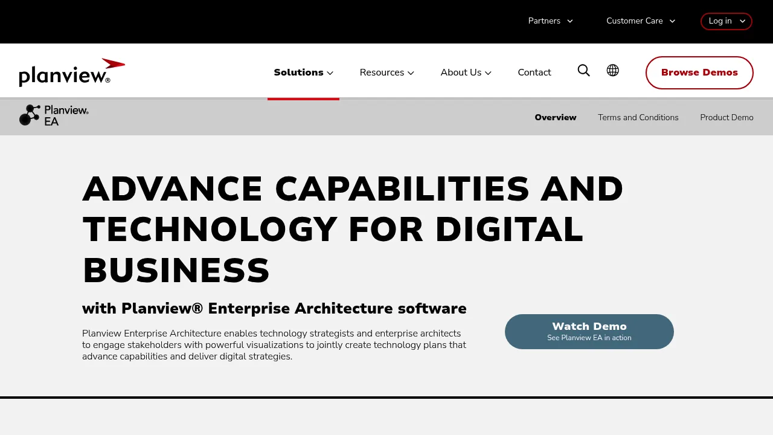Click the "Advance Capabilities and Technology" headline
Screen dimensions: 773x435
coord(353,229)
